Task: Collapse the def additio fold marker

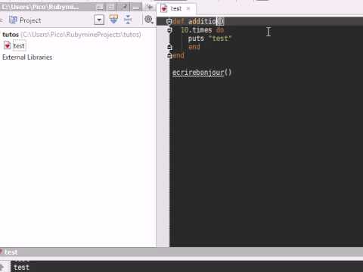Action: [x=169, y=21]
